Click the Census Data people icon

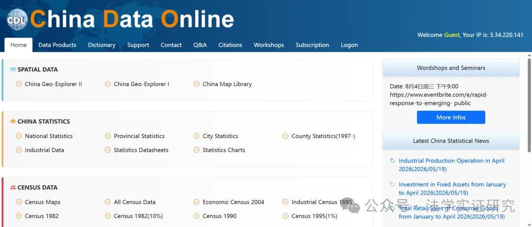tap(13, 187)
